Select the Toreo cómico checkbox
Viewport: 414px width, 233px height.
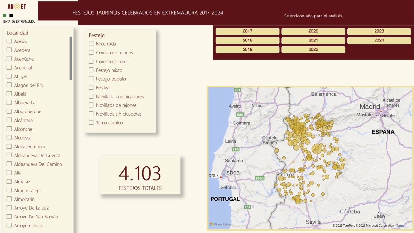click(91, 122)
